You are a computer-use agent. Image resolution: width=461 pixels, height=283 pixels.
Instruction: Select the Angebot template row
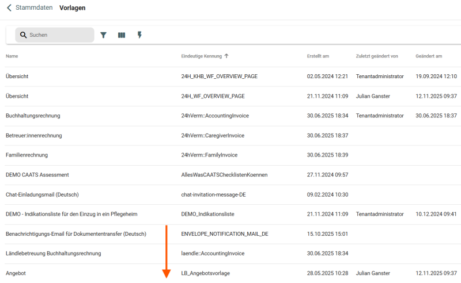click(16, 273)
